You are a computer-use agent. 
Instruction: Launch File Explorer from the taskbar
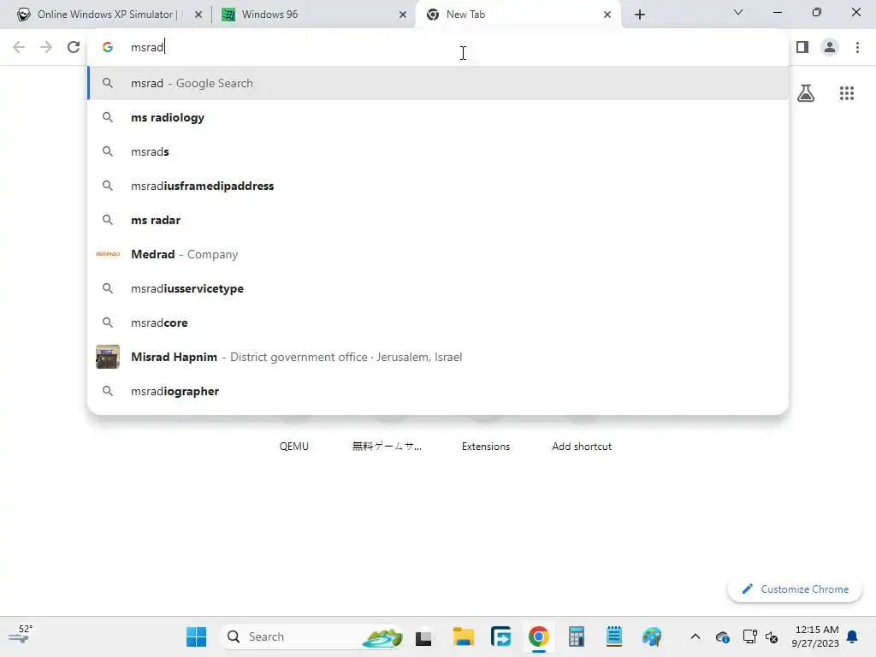point(463,636)
